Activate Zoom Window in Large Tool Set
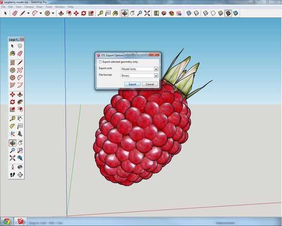The height and width of the screenshot is (226, 282). [x=20, y=150]
